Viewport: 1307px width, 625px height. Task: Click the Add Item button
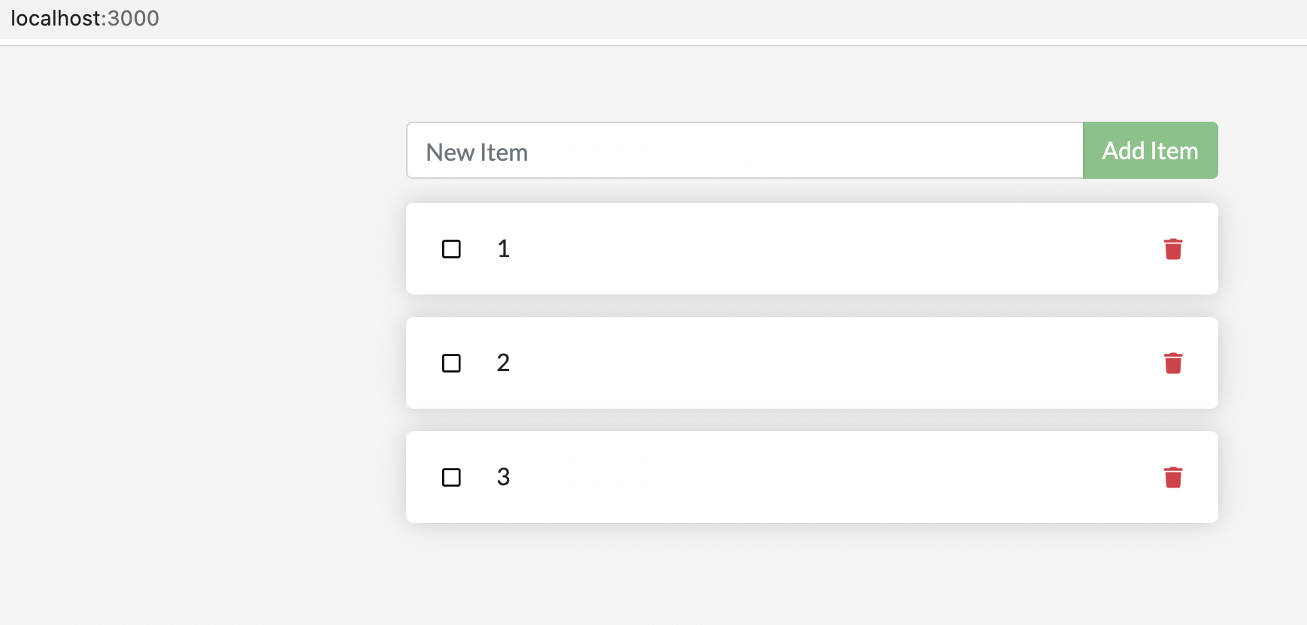[1150, 150]
